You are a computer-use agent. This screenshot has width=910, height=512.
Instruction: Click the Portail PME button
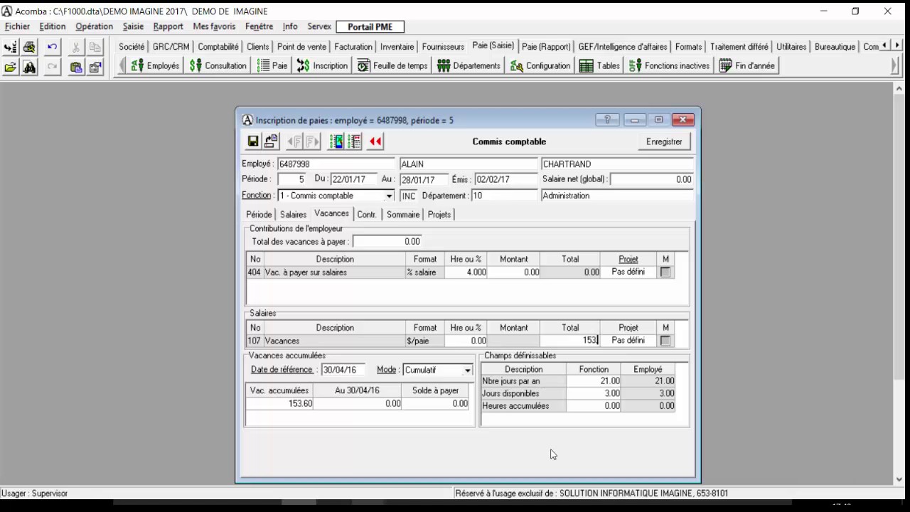point(370,27)
